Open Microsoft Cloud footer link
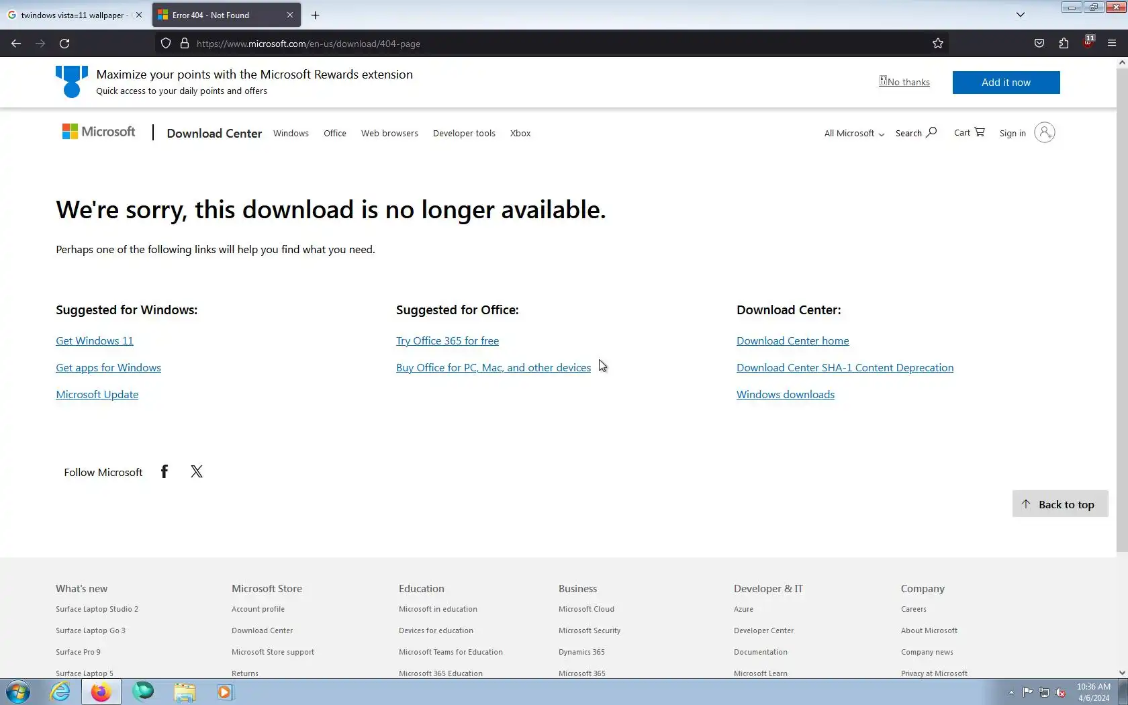The image size is (1128, 705). coord(586,609)
